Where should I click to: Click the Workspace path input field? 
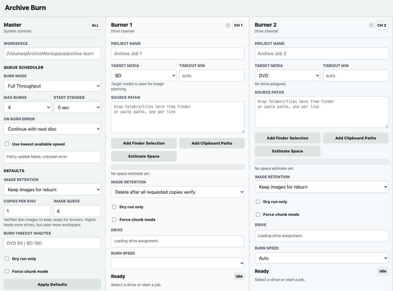pyautogui.click(x=52, y=54)
